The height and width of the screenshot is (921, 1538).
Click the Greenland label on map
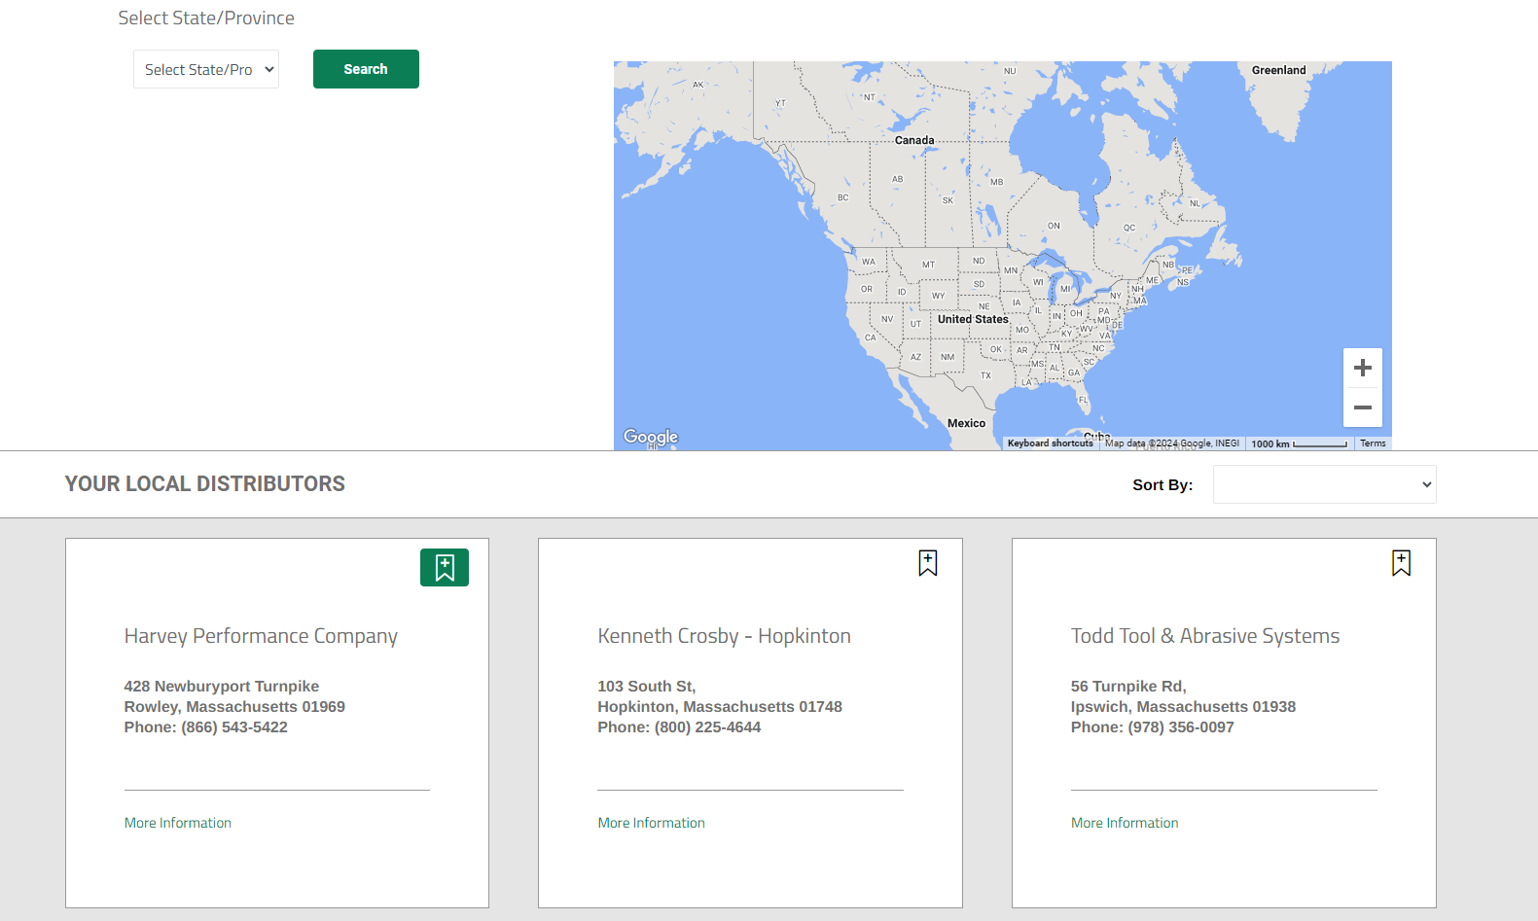1278,70
